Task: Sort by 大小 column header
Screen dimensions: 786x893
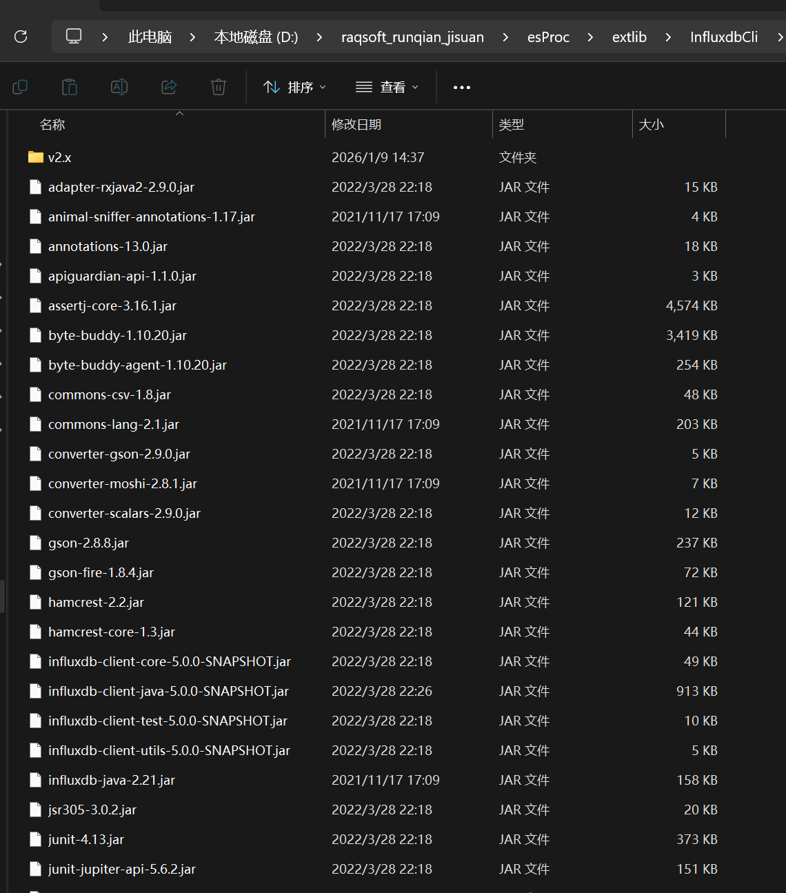Action: pyautogui.click(x=652, y=125)
